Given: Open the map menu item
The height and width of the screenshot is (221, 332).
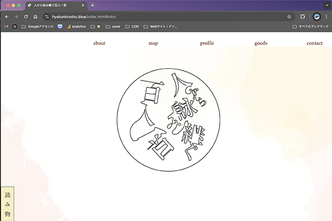Looking at the screenshot, I should pyautogui.click(x=153, y=43).
